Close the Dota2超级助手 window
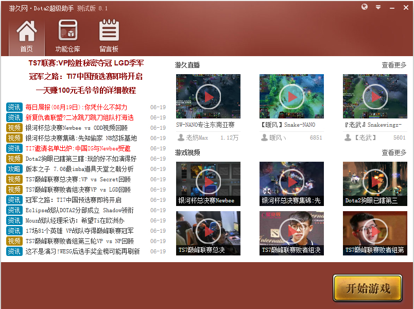414x309 pixels. (x=406, y=7)
